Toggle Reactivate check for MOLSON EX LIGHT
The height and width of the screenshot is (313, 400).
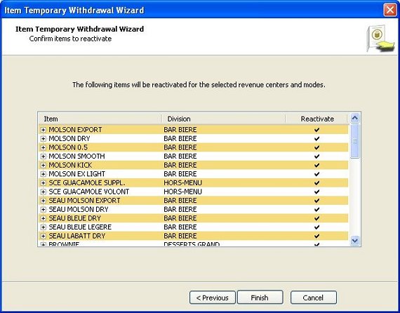tap(316, 174)
